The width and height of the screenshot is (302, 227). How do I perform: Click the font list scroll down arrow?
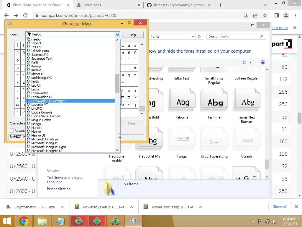tap(117, 150)
